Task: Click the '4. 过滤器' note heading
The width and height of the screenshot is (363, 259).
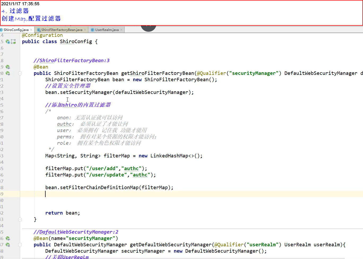Action: click(15, 11)
